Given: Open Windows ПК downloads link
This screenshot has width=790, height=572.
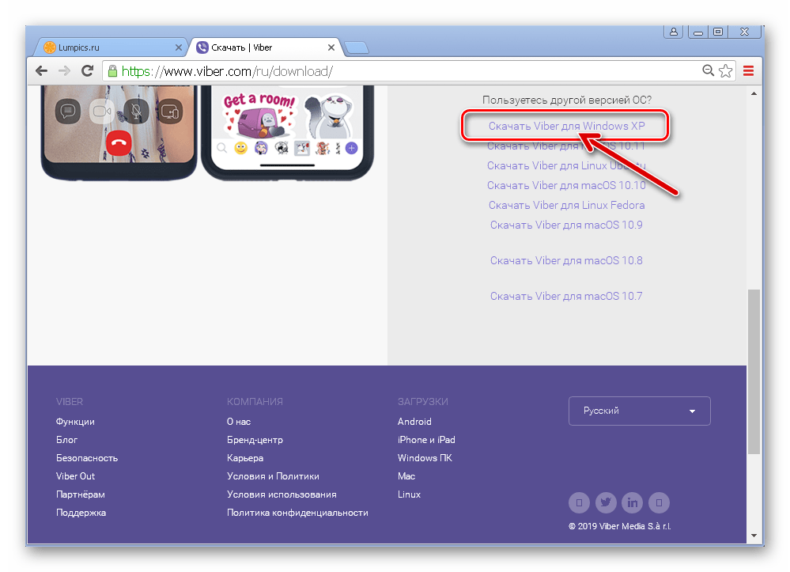Looking at the screenshot, I should click(x=425, y=458).
